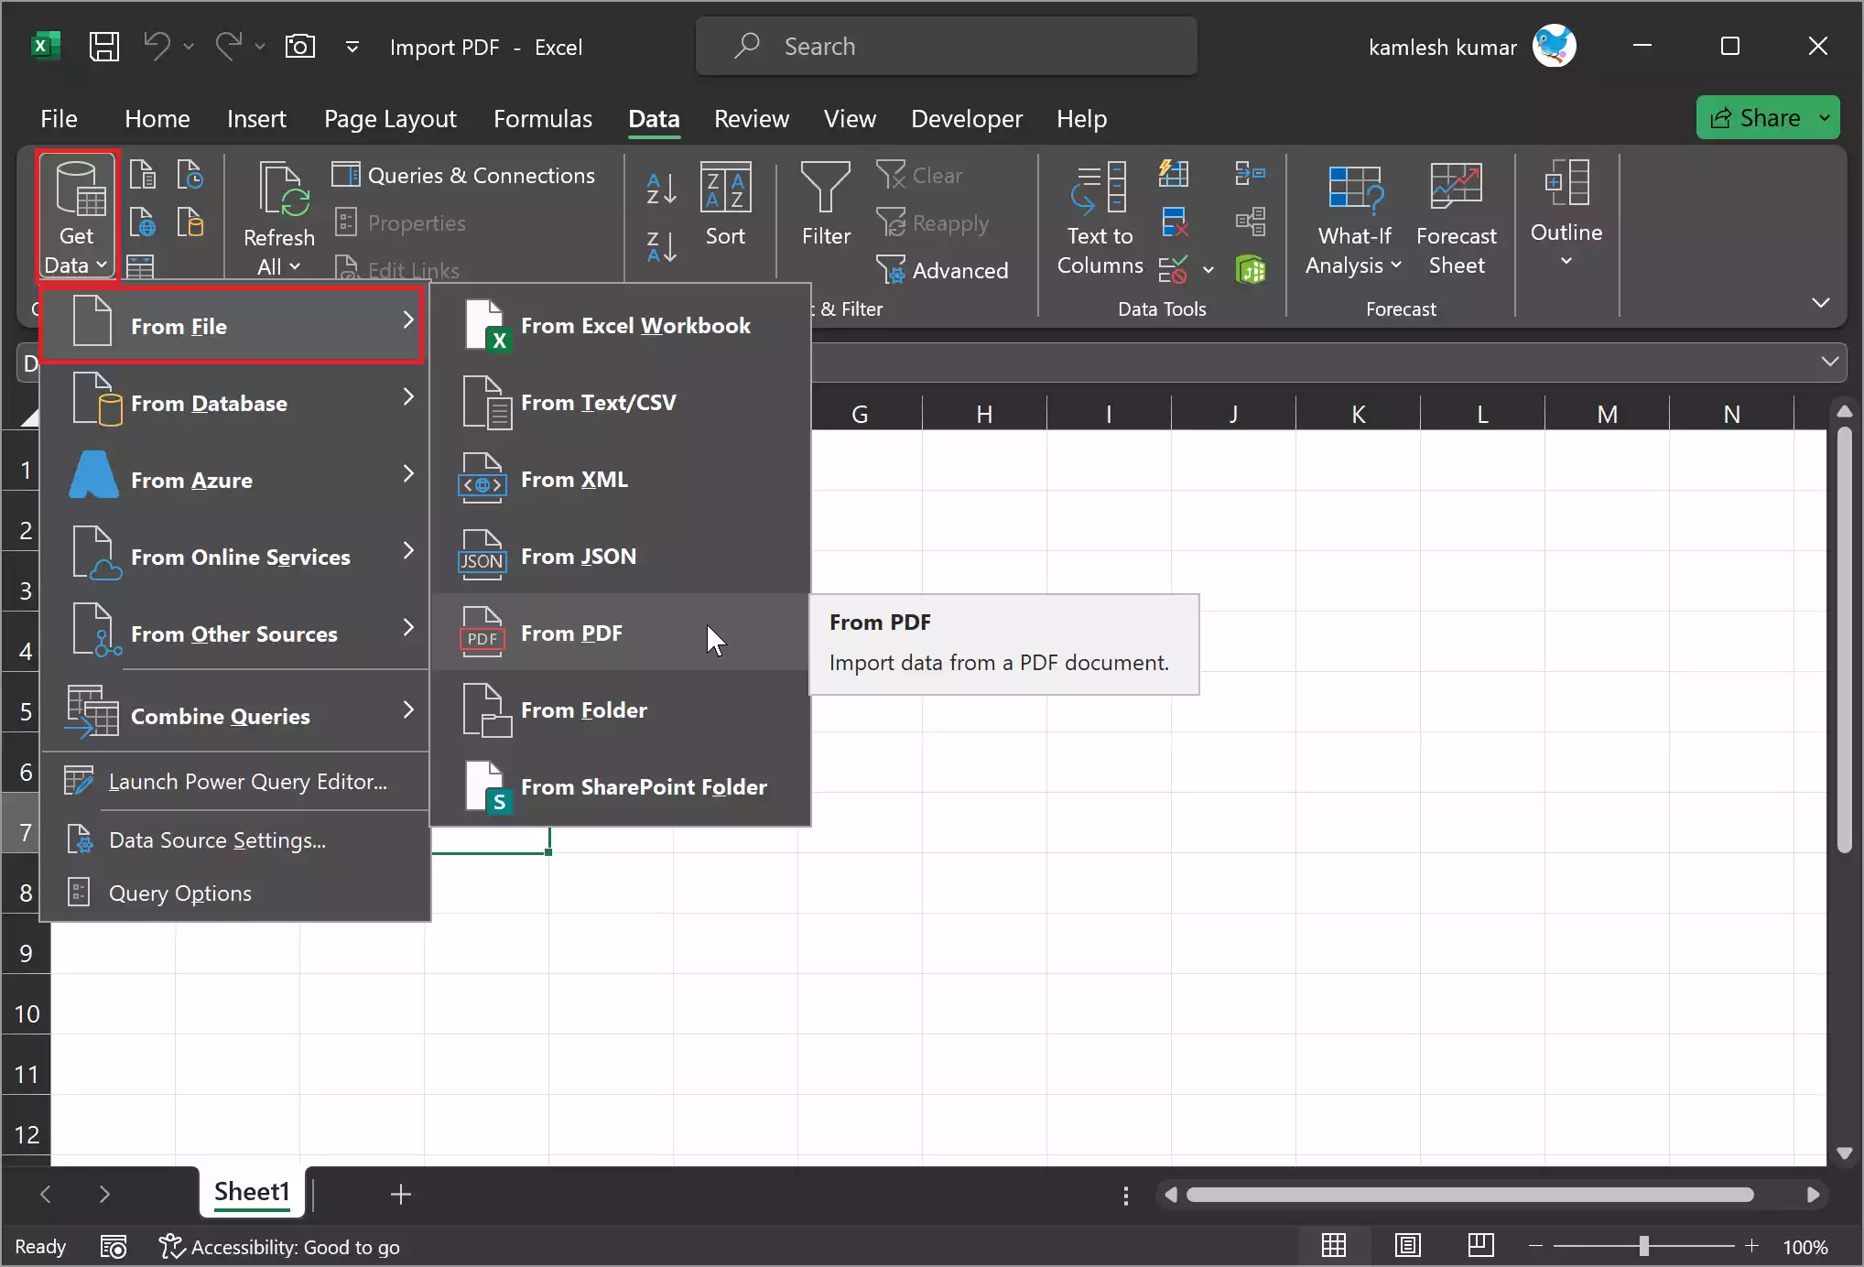Expand the Customize Quick Access Toolbar dropdown
The image size is (1864, 1267).
click(x=352, y=46)
